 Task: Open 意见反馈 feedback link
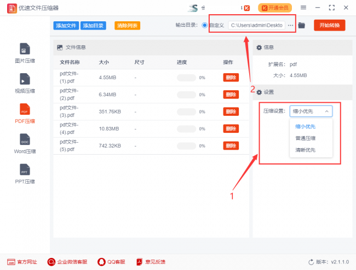[x=151, y=262]
